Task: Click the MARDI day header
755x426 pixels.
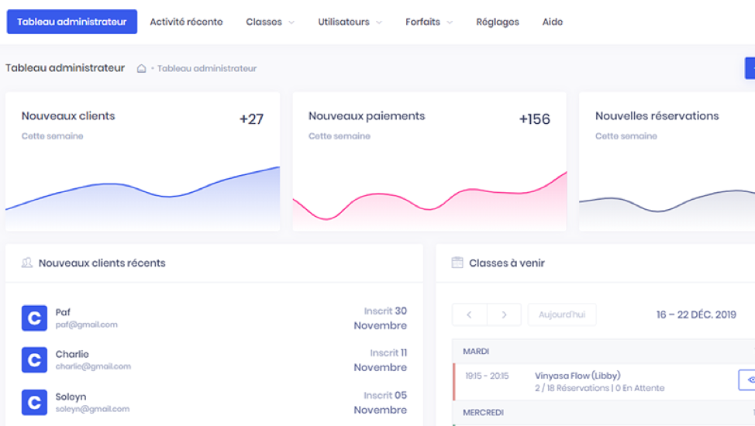Action: click(x=476, y=352)
